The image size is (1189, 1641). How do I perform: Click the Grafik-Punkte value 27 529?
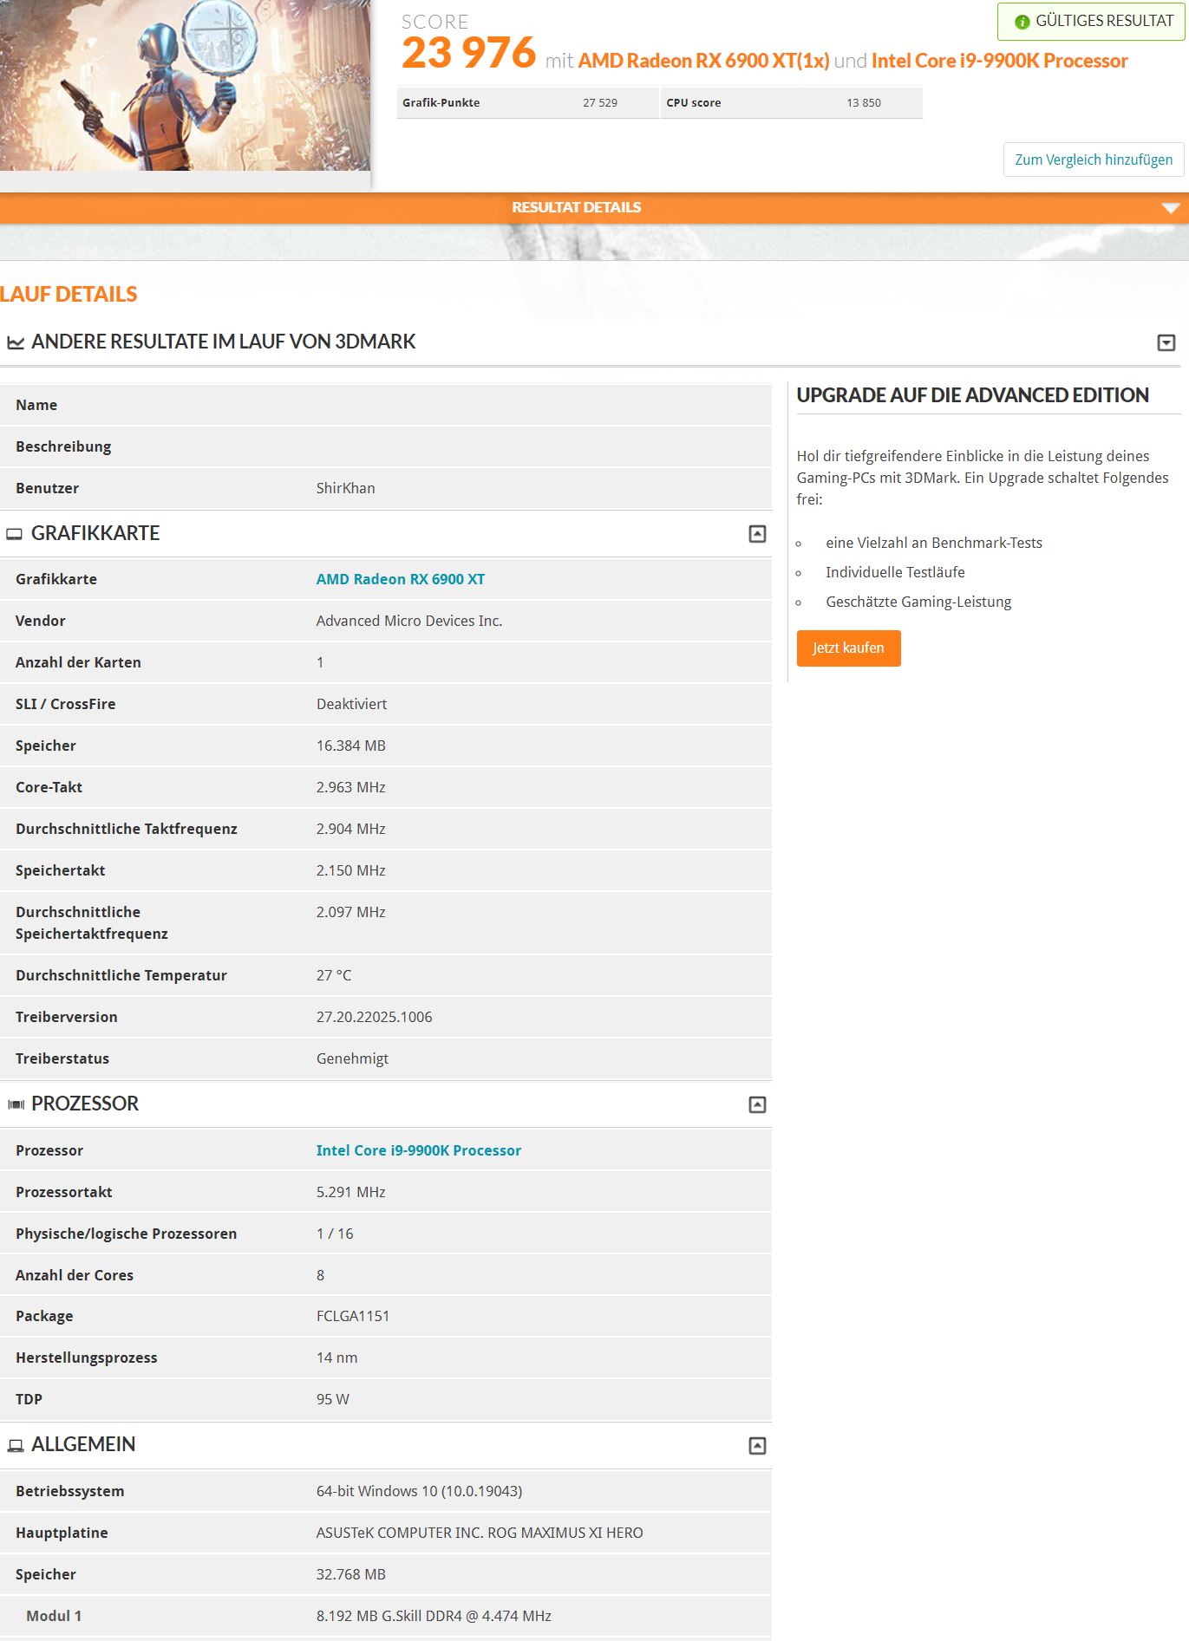[x=600, y=102]
